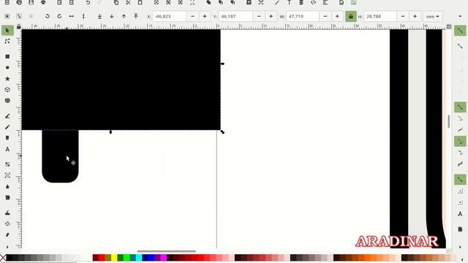Image resolution: width=468 pixels, height=263 pixels.
Task: Click the Cut scissors icon
Action: [128, 3]
